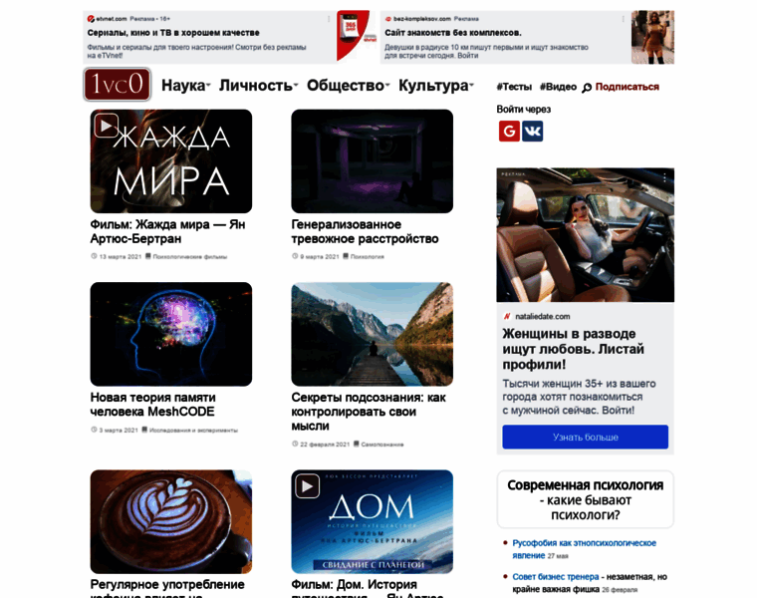Click play icon on ДОМ film thumbnail
Viewport: 757px width, 598px height.
point(307,486)
